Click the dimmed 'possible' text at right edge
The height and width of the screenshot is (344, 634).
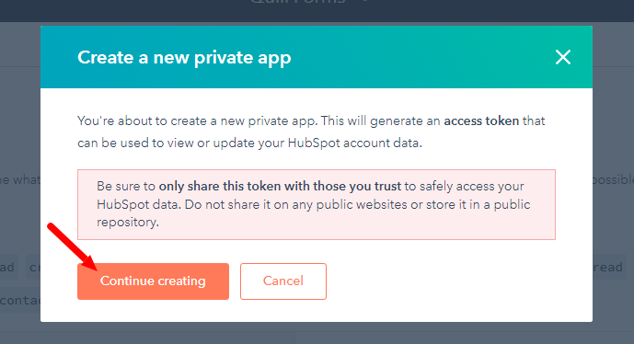(x=614, y=179)
